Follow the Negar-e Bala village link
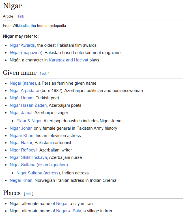This screenshot has width=183, height=218. click(69, 211)
